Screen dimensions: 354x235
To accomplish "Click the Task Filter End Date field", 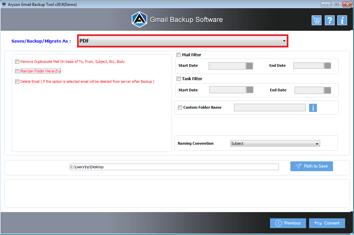I will 309,90.
